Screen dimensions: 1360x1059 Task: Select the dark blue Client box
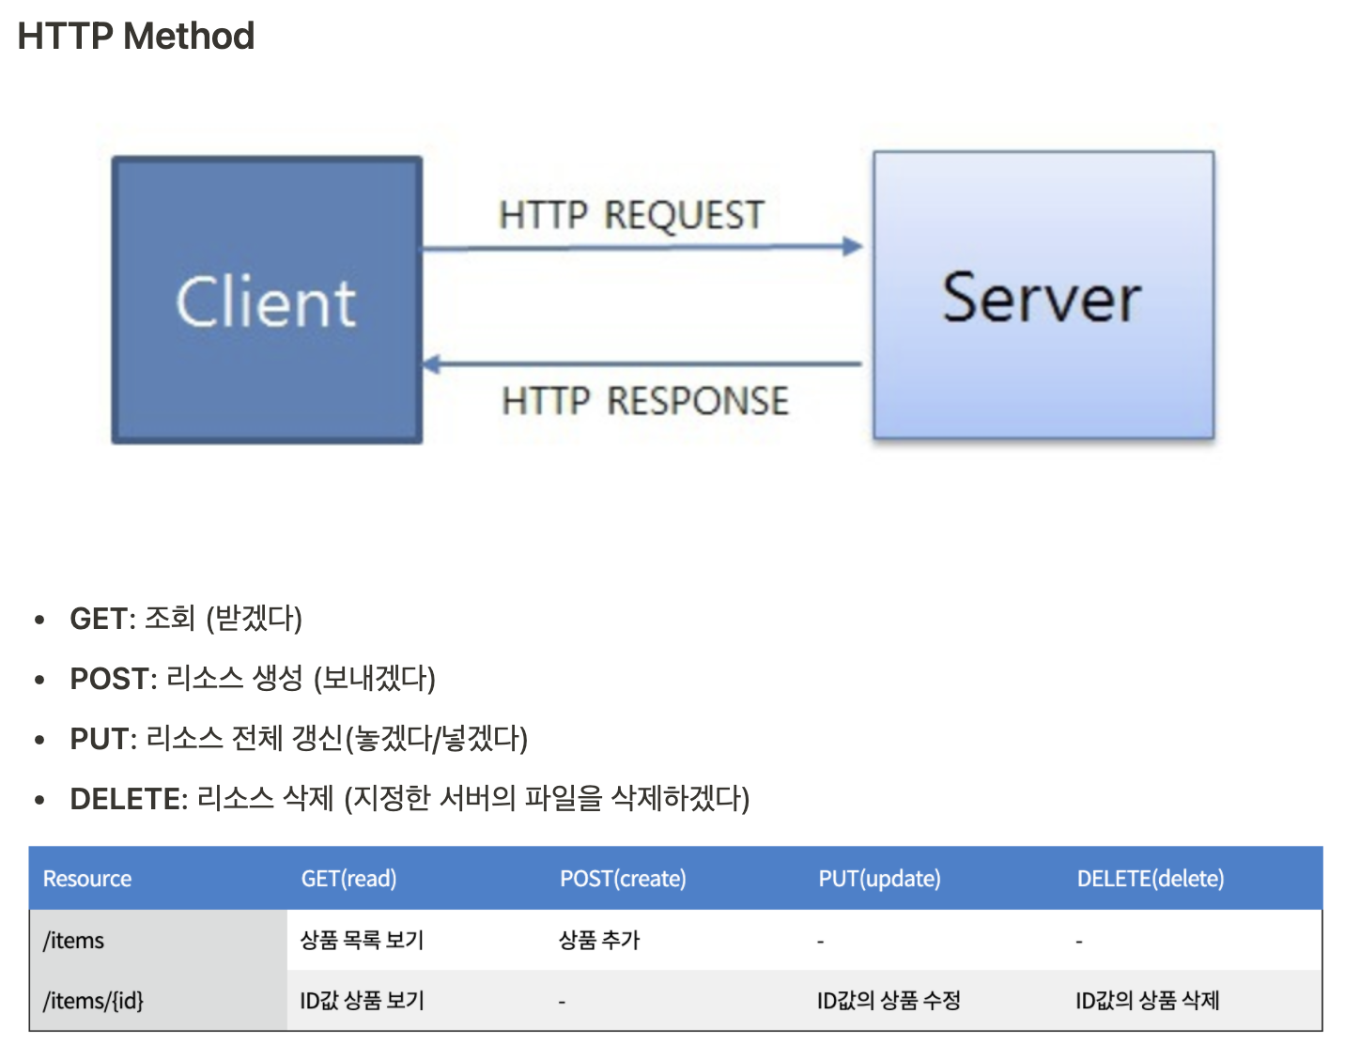pyautogui.click(x=267, y=300)
